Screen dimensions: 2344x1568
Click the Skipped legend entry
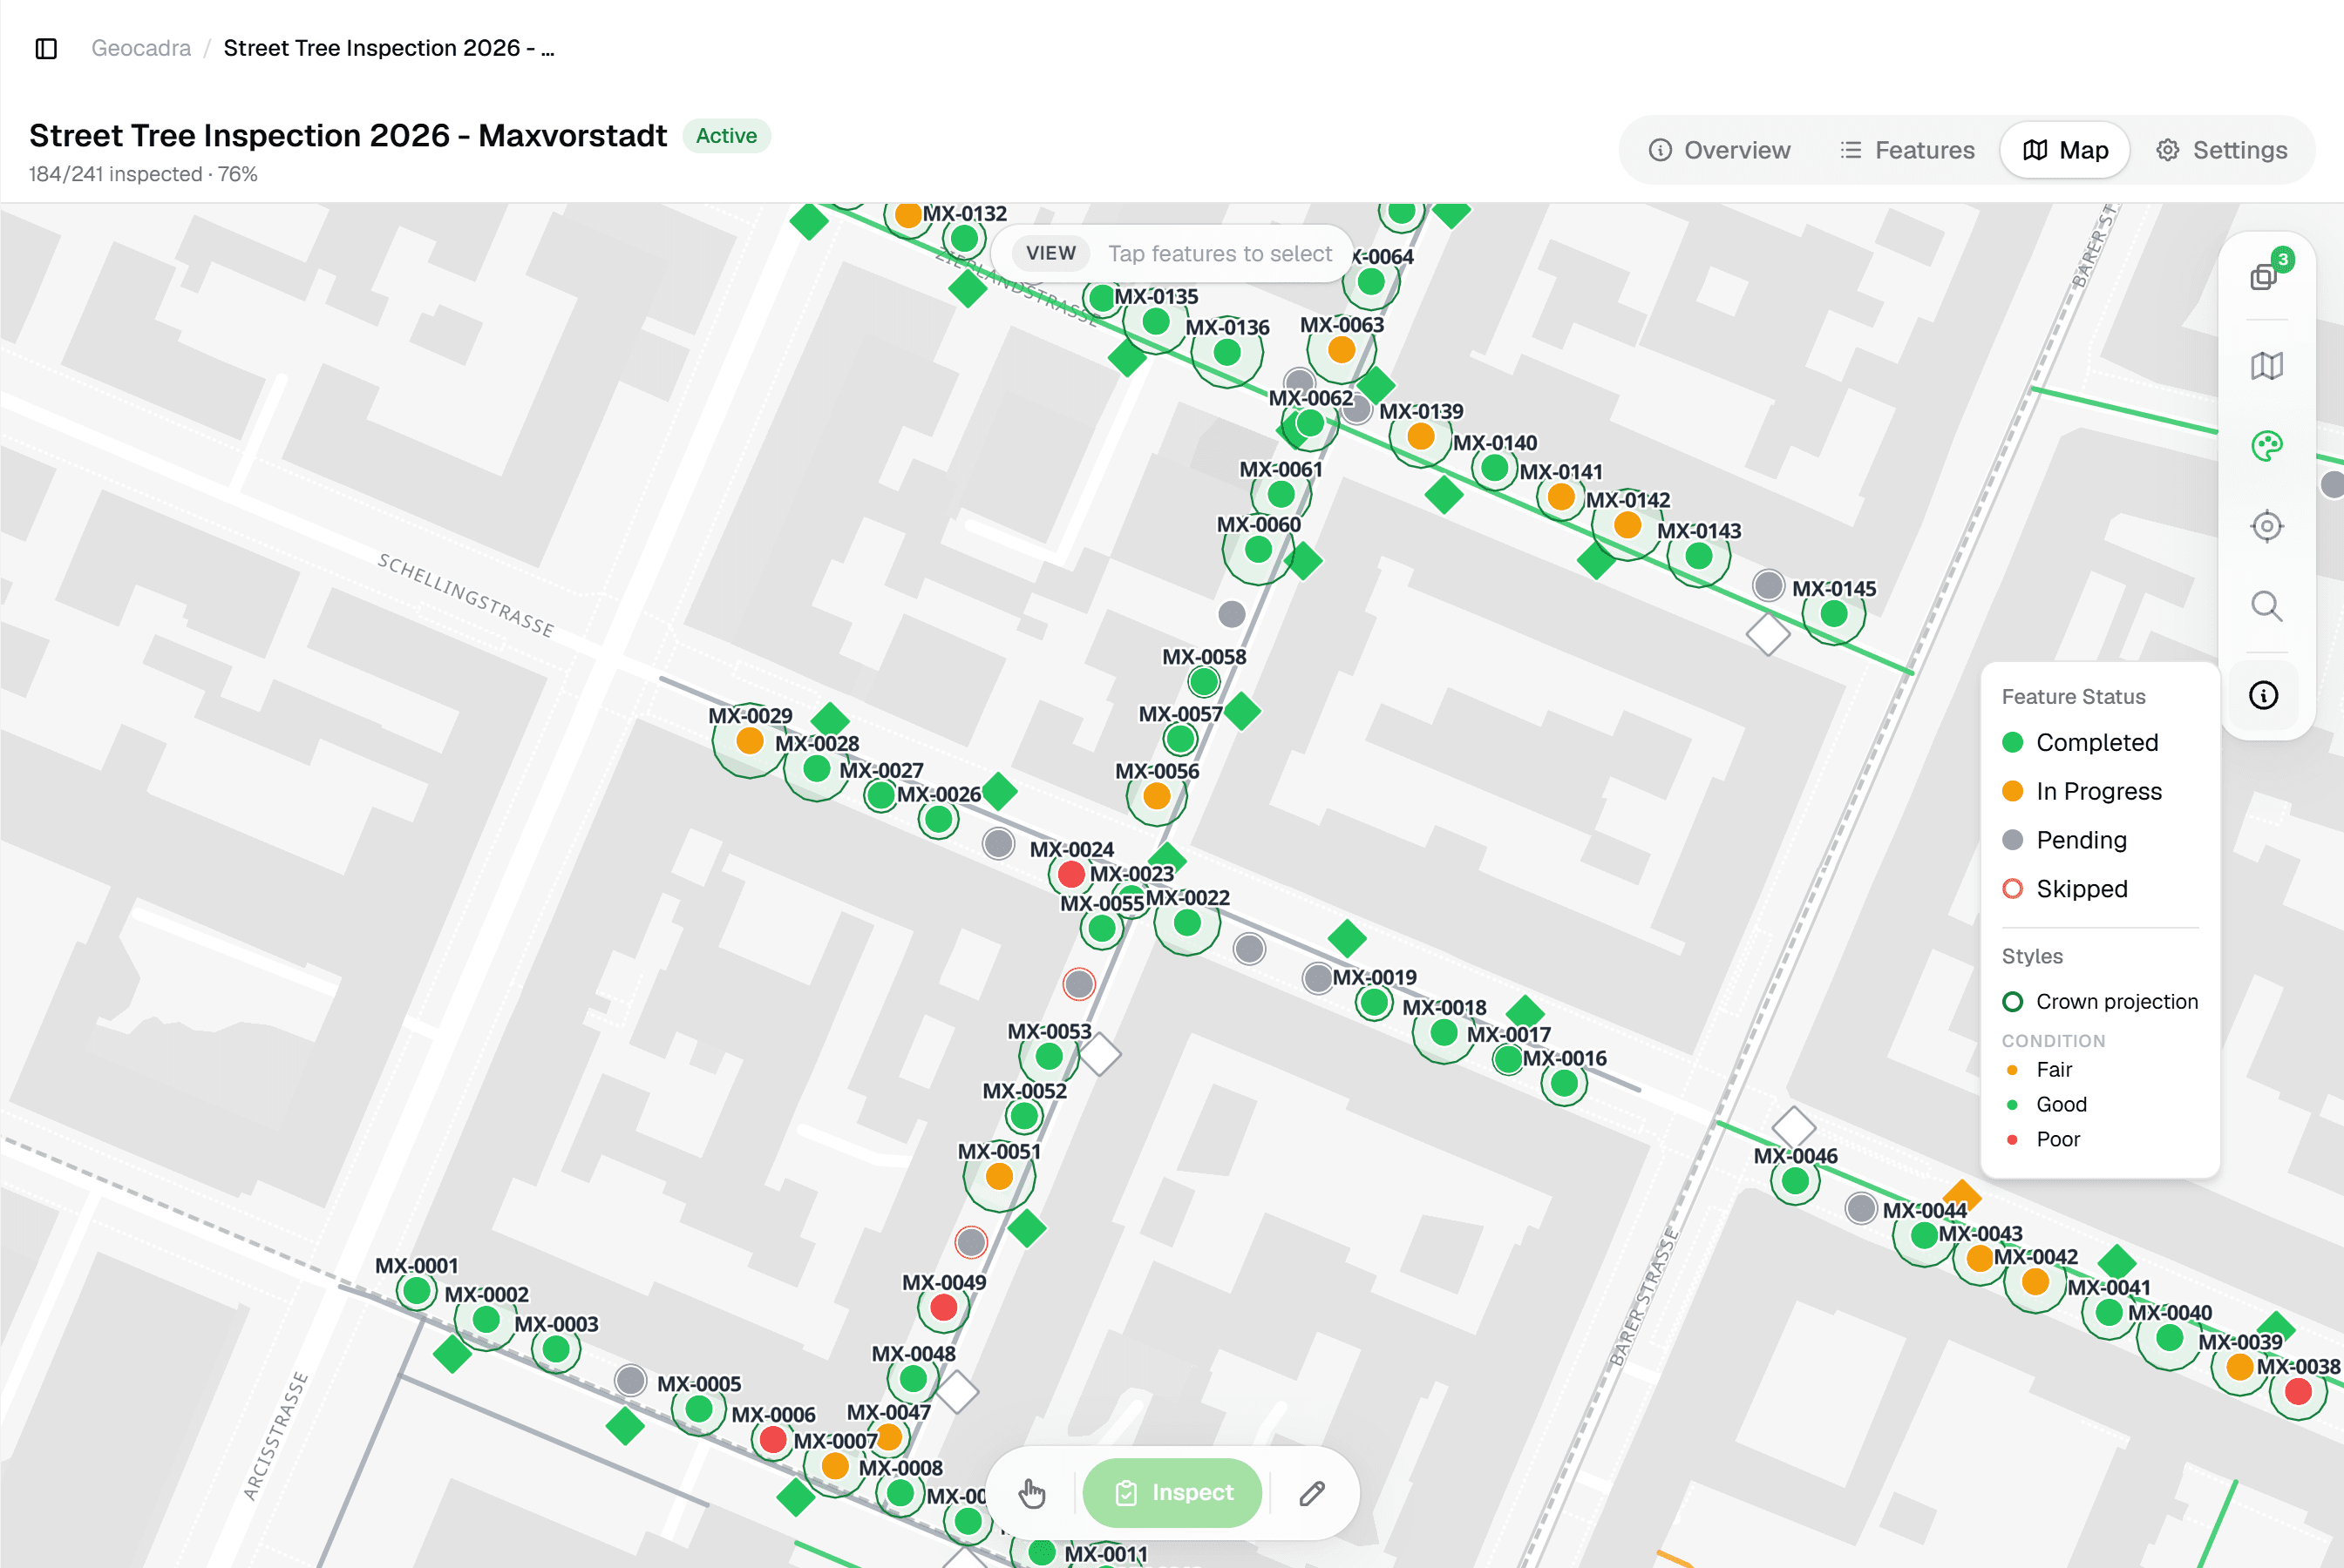(2065, 889)
